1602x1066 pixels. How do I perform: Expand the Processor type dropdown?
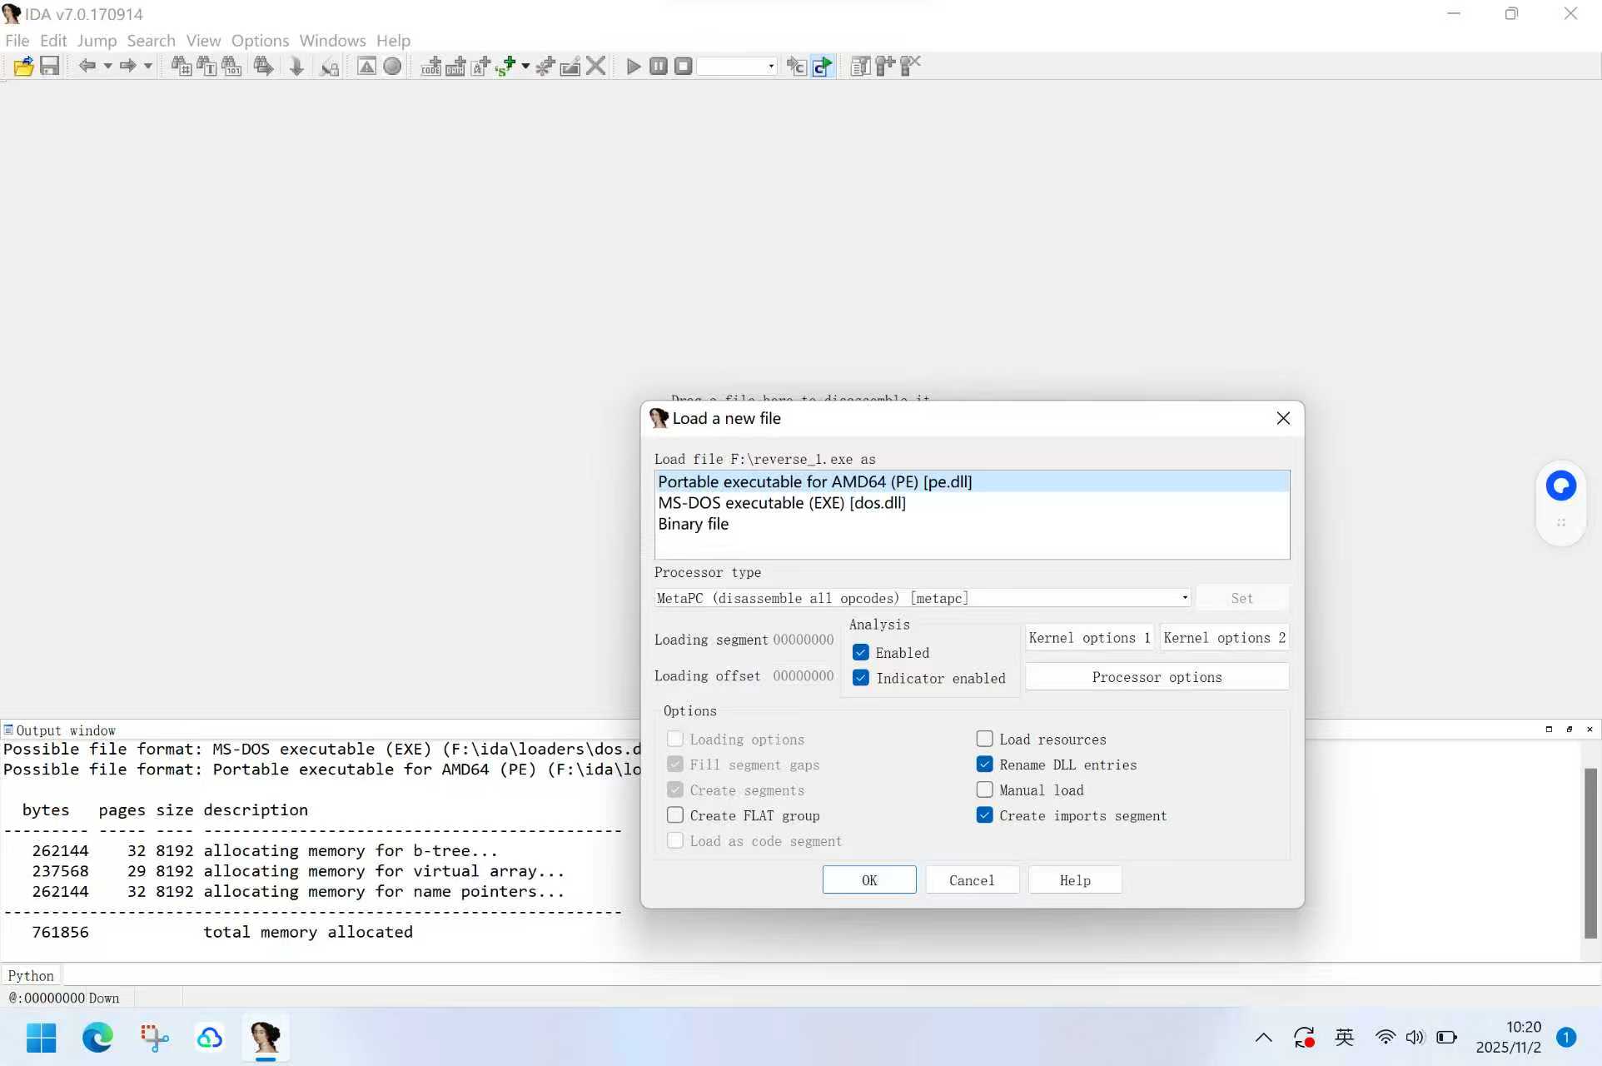point(1185,598)
